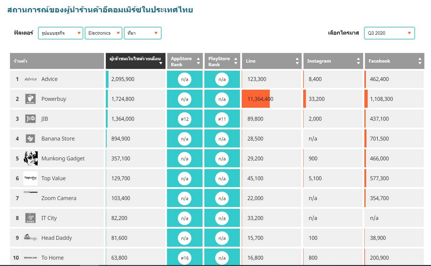Select Powerbuy visitors value 1,724,800
The image size is (431, 266).
tap(123, 99)
